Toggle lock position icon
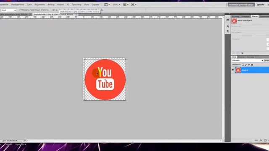This screenshot has width=269, height=151. pos(249,65)
